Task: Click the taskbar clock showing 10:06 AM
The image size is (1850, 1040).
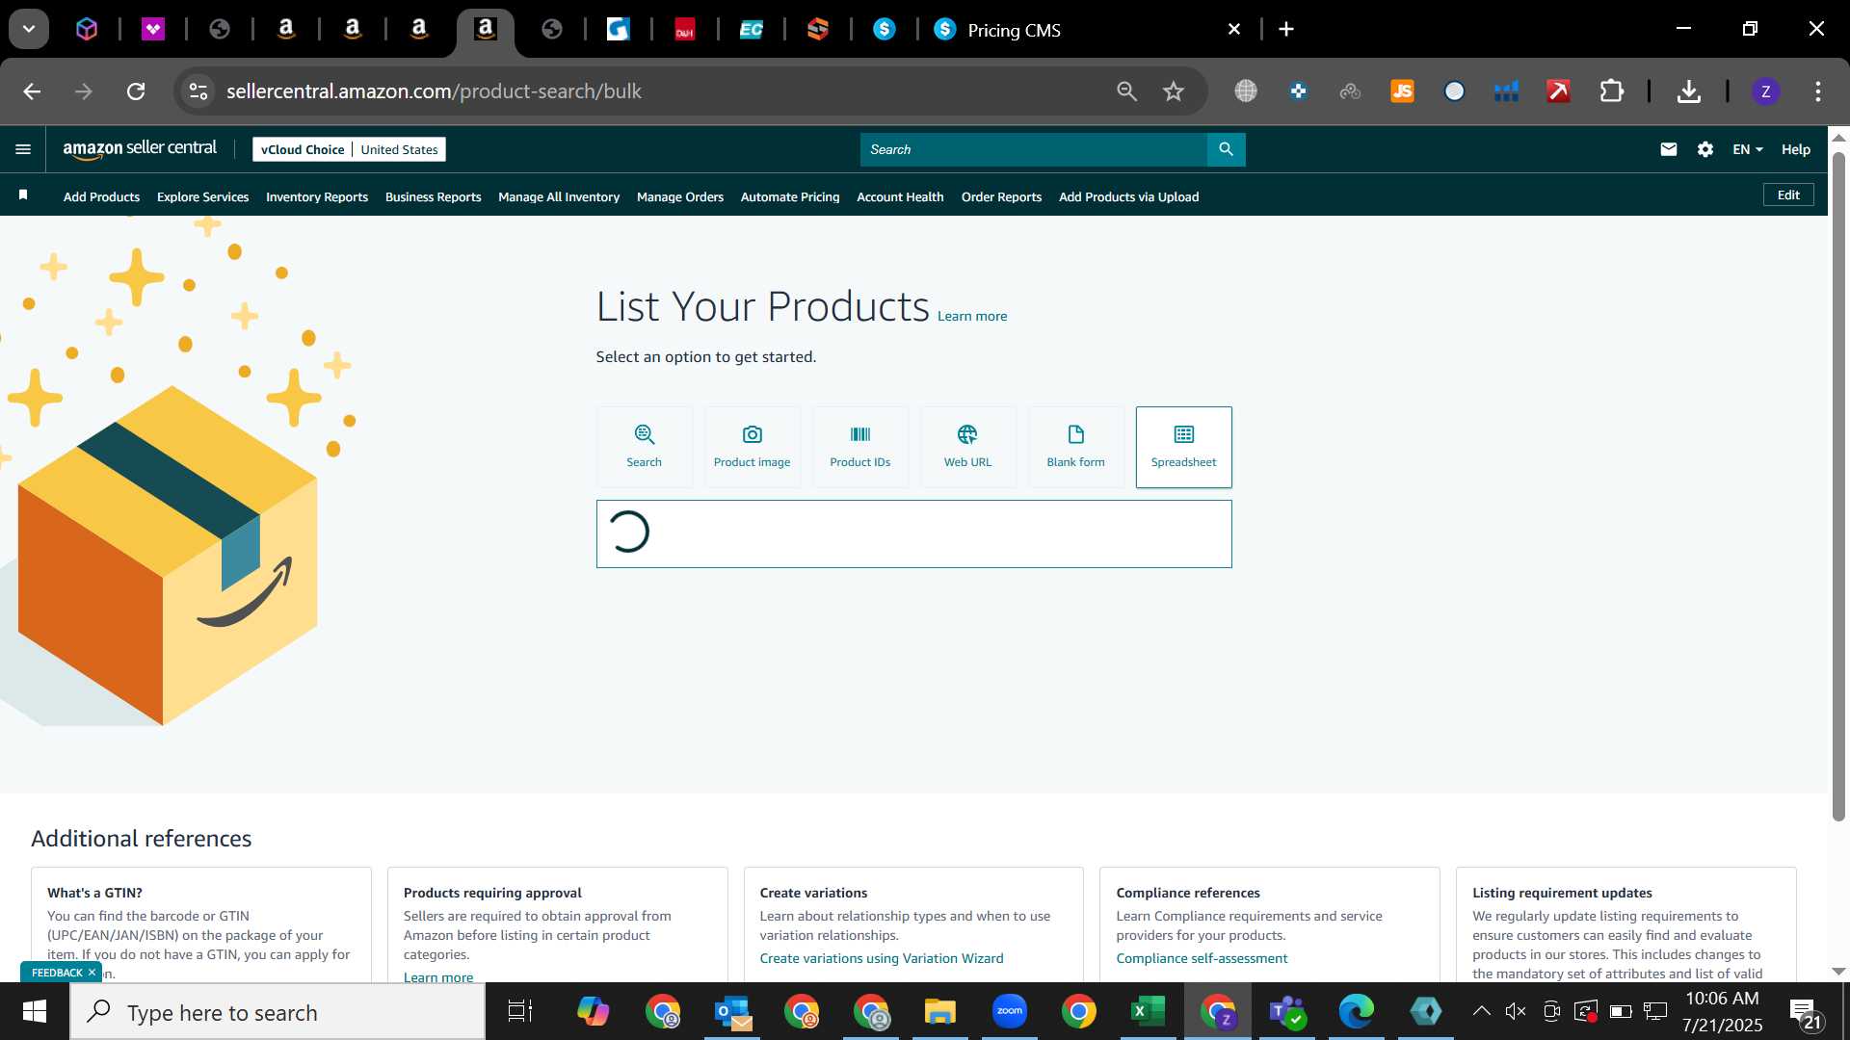Action: coord(1722,1011)
